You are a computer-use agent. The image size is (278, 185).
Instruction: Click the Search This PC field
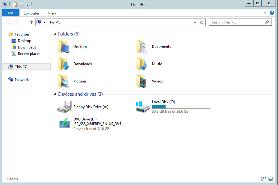[237, 22]
